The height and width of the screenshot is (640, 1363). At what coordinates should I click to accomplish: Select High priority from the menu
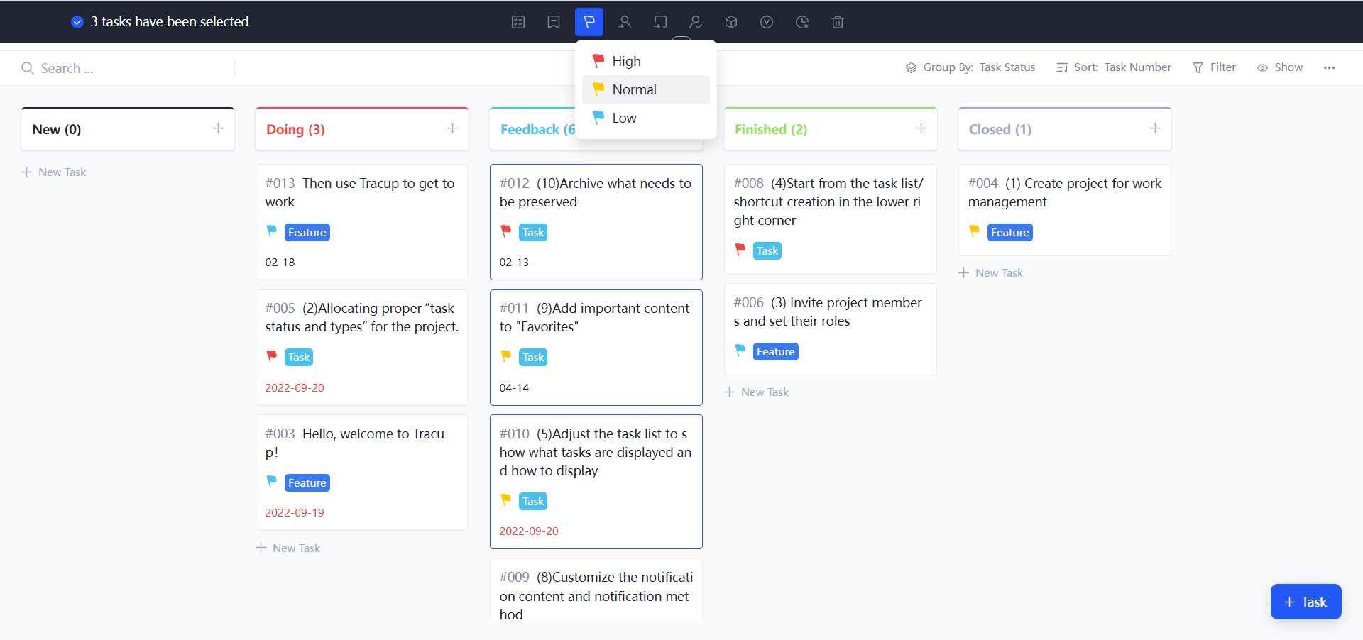(626, 61)
